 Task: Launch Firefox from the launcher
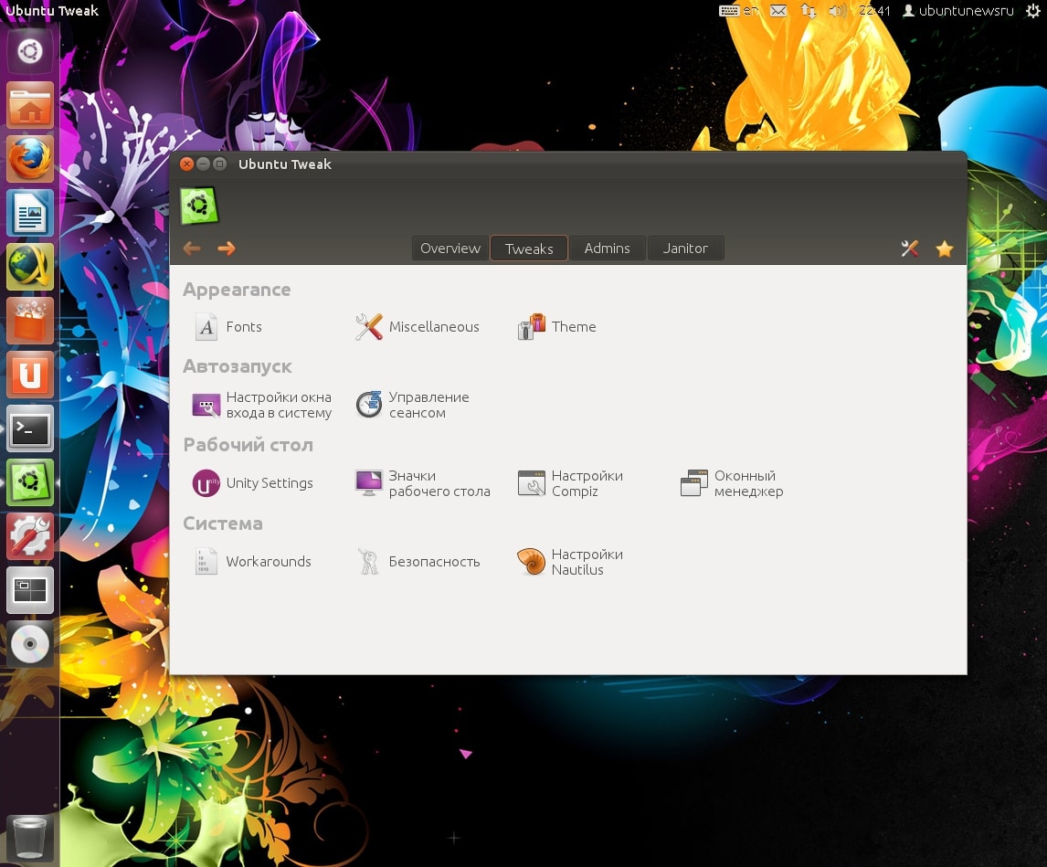point(29,159)
